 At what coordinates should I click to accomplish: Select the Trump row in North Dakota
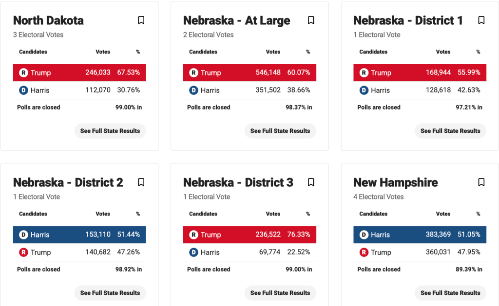point(79,73)
